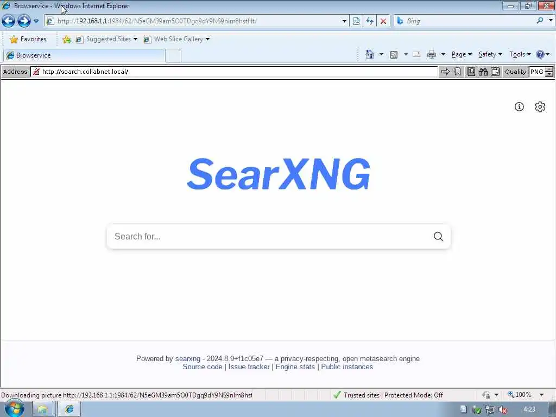Click the Print icon
Image resolution: width=556 pixels, height=417 pixels.
[432, 54]
